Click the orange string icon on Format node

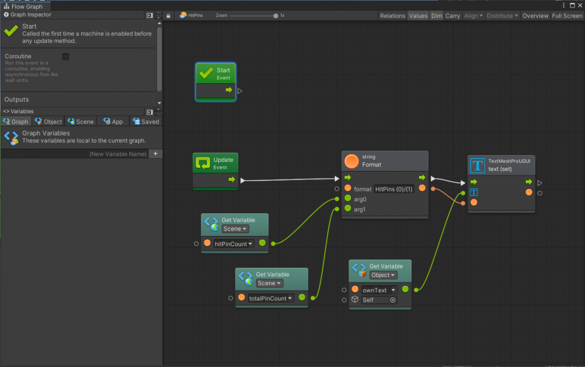(x=352, y=161)
